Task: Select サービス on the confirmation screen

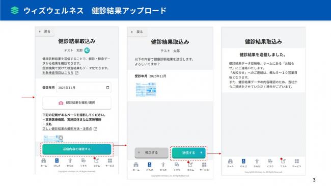Action: pos(204,167)
